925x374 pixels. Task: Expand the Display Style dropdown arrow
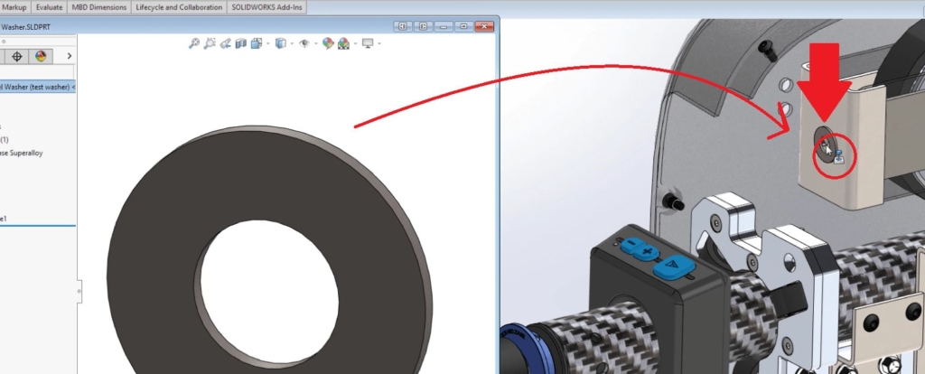point(292,43)
